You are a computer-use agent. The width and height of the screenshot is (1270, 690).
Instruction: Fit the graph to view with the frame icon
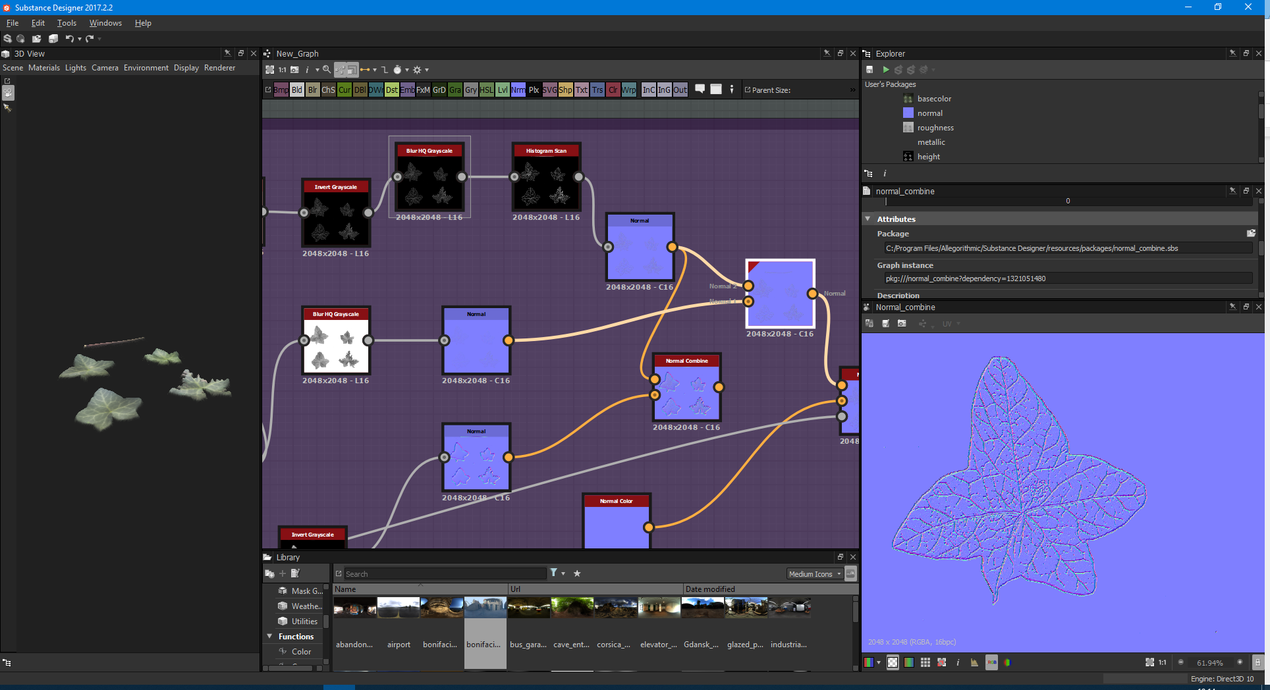(x=269, y=70)
